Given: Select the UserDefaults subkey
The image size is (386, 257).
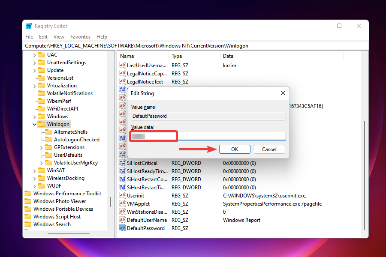Looking at the screenshot, I should (68, 155).
